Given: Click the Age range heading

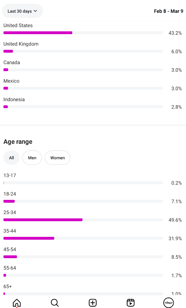Looking at the screenshot, I should 18,142.
